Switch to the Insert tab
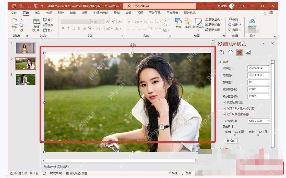This screenshot has height=178, width=286. tap(37, 13)
